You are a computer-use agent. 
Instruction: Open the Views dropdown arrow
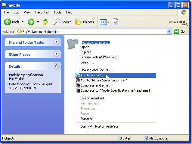click(109, 22)
